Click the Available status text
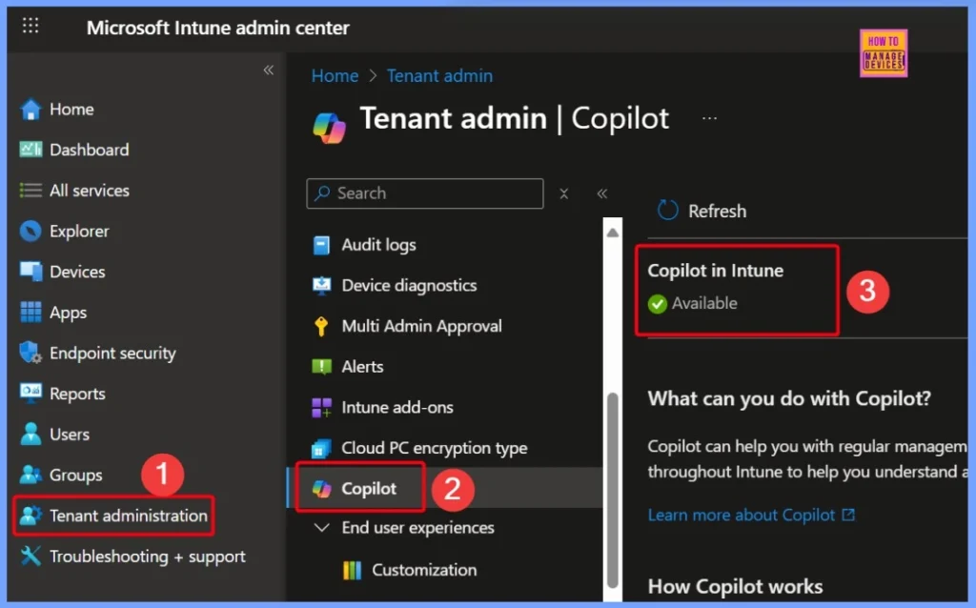This screenshot has width=976, height=608. tap(704, 303)
